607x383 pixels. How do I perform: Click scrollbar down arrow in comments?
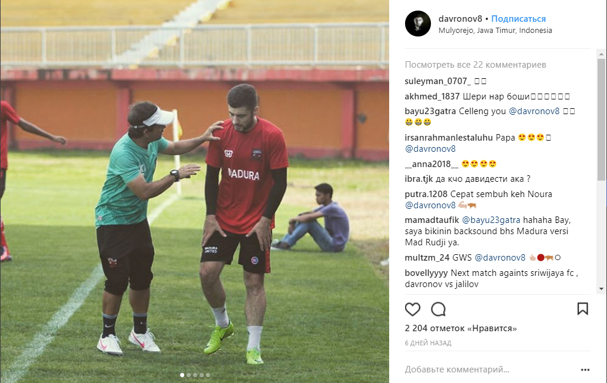pyautogui.click(x=601, y=289)
